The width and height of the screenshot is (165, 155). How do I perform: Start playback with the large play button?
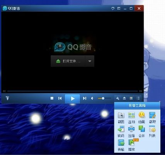click(x=73, y=99)
